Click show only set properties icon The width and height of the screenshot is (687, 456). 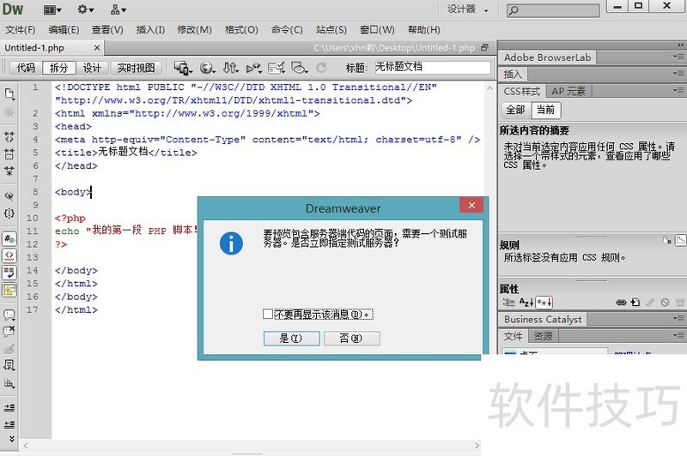tap(544, 302)
